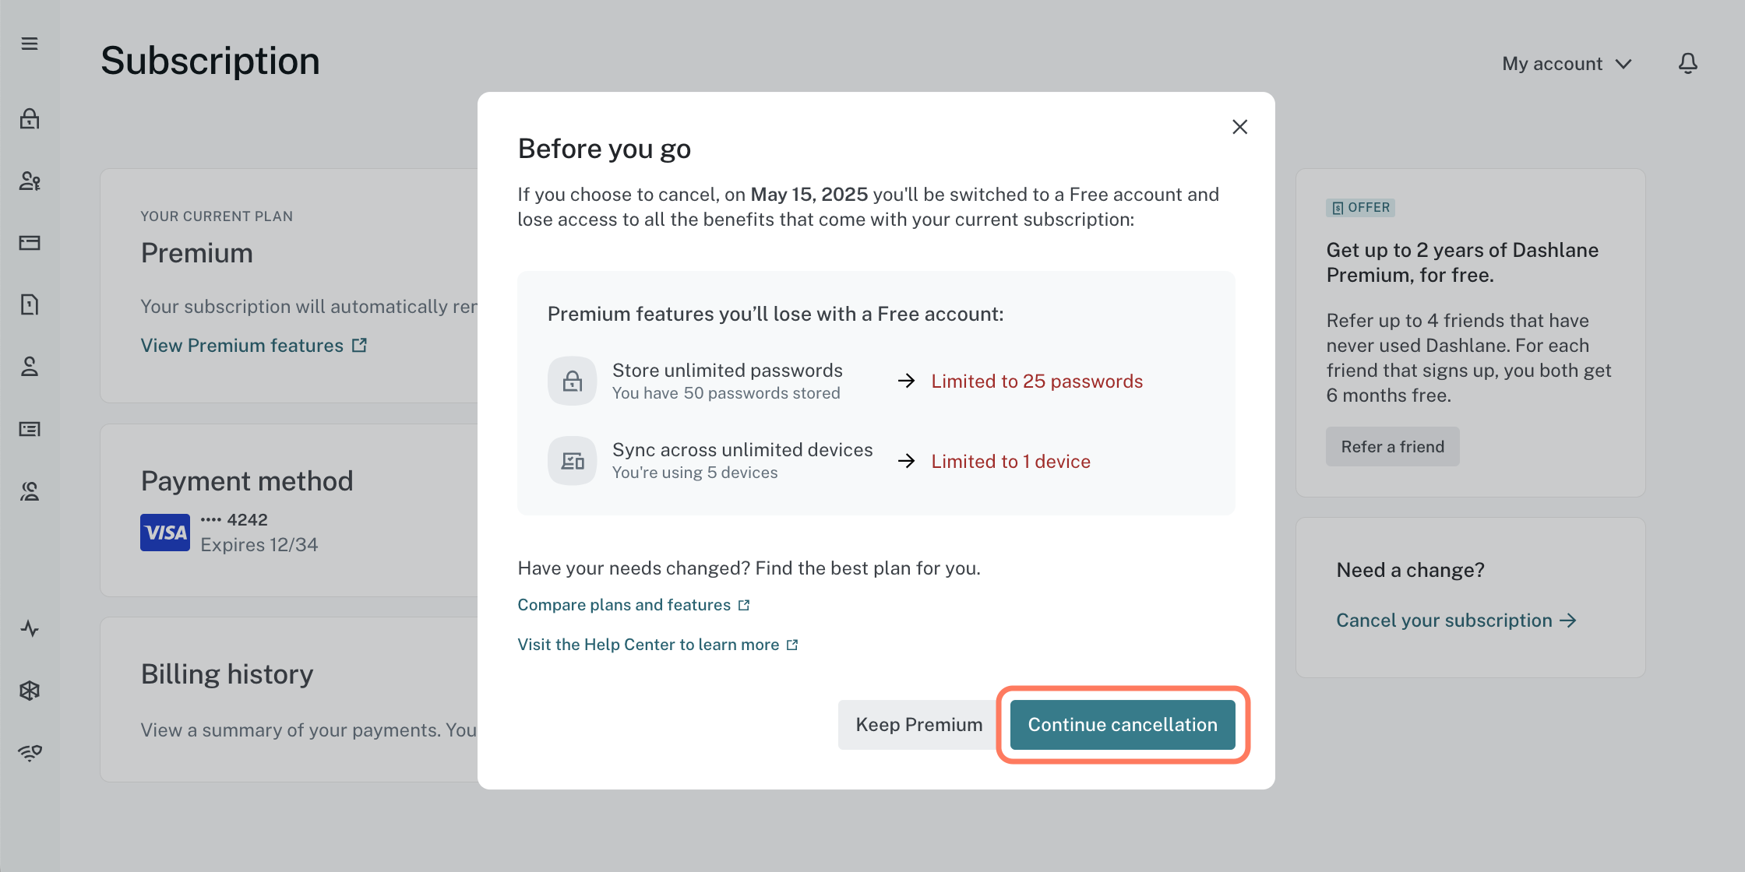Open the IDs icon in sidebar

click(x=30, y=429)
